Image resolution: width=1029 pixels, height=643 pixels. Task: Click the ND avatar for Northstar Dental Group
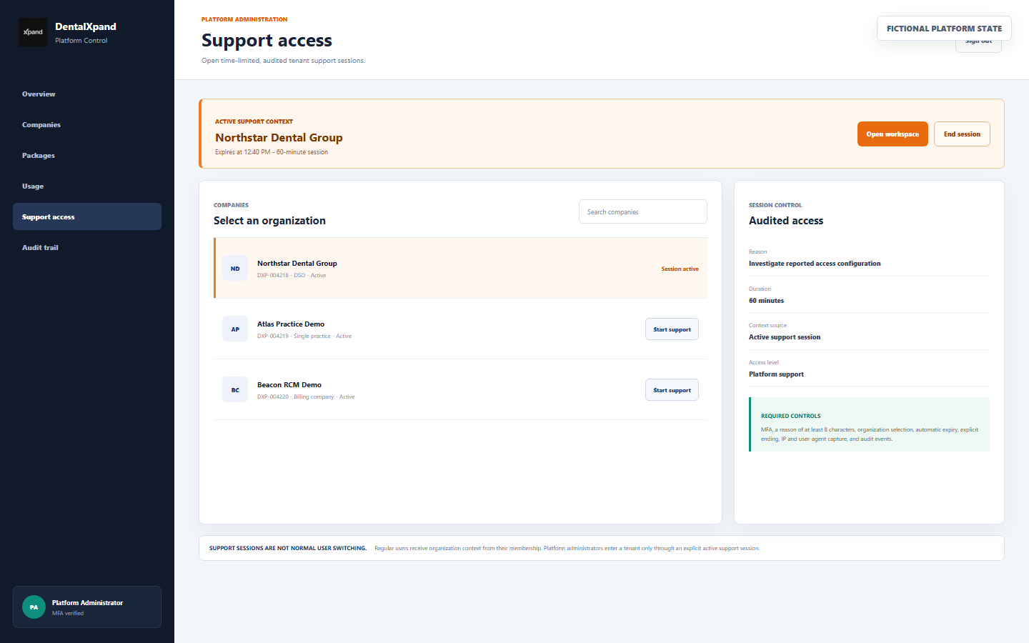click(x=235, y=269)
